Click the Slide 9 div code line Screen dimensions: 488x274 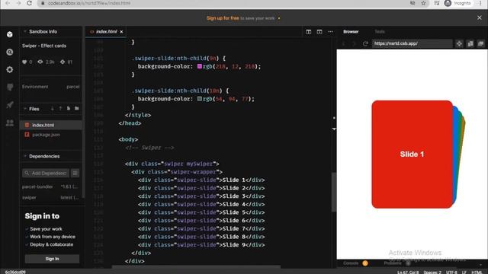coord(201,245)
